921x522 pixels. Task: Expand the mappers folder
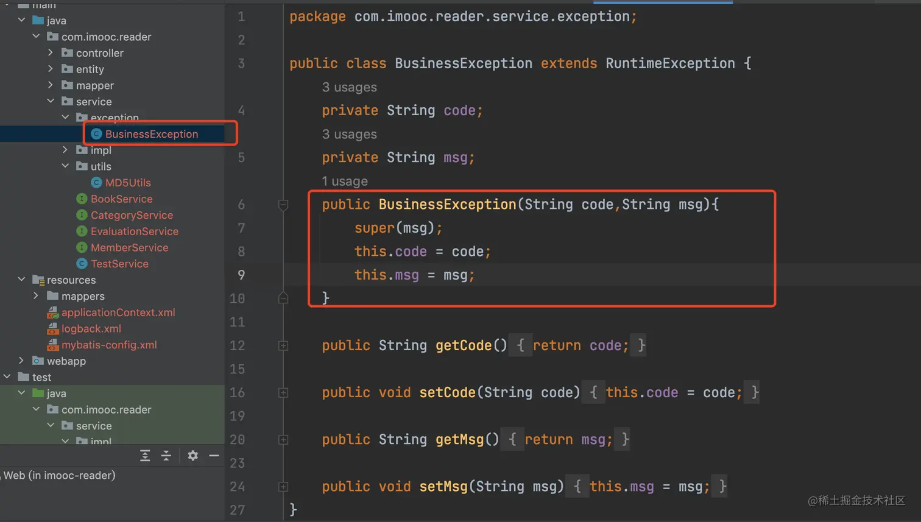pos(36,296)
